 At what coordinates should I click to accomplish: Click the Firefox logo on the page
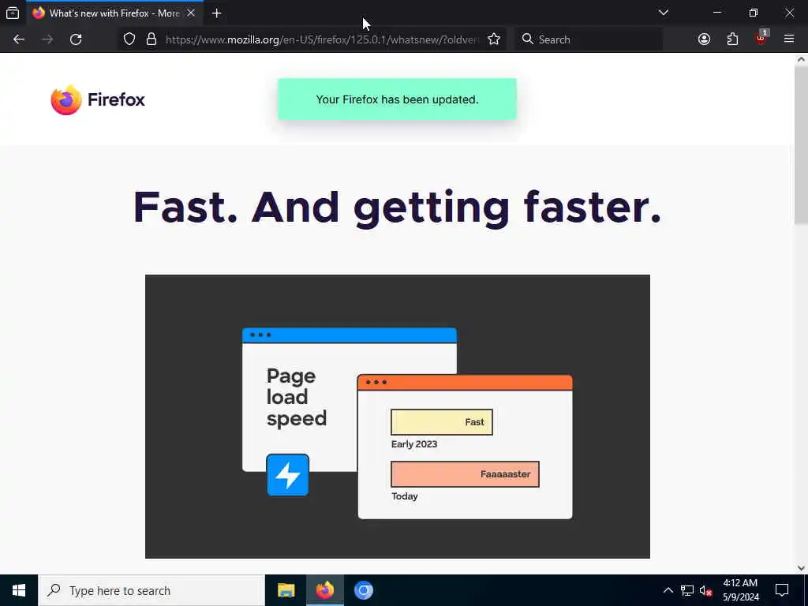(x=98, y=99)
